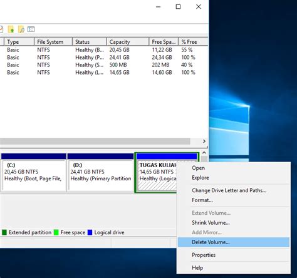This screenshot has height=278, width=297.
Task: Click the up arrow of the disk pane scrollbar
Action: (x=204, y=153)
